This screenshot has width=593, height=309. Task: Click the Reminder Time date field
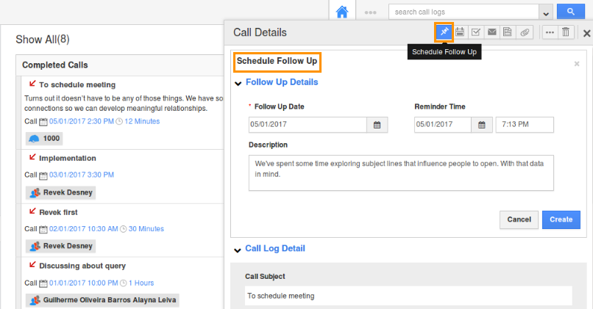tap(443, 125)
